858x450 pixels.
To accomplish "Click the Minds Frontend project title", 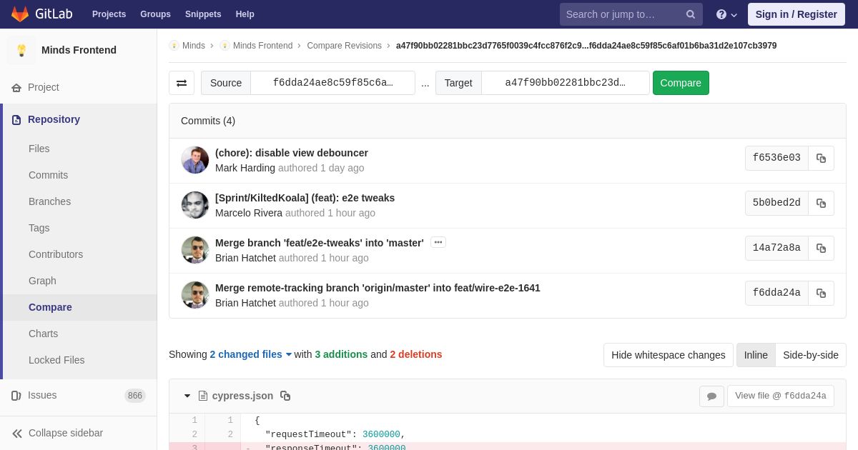I will [79, 50].
